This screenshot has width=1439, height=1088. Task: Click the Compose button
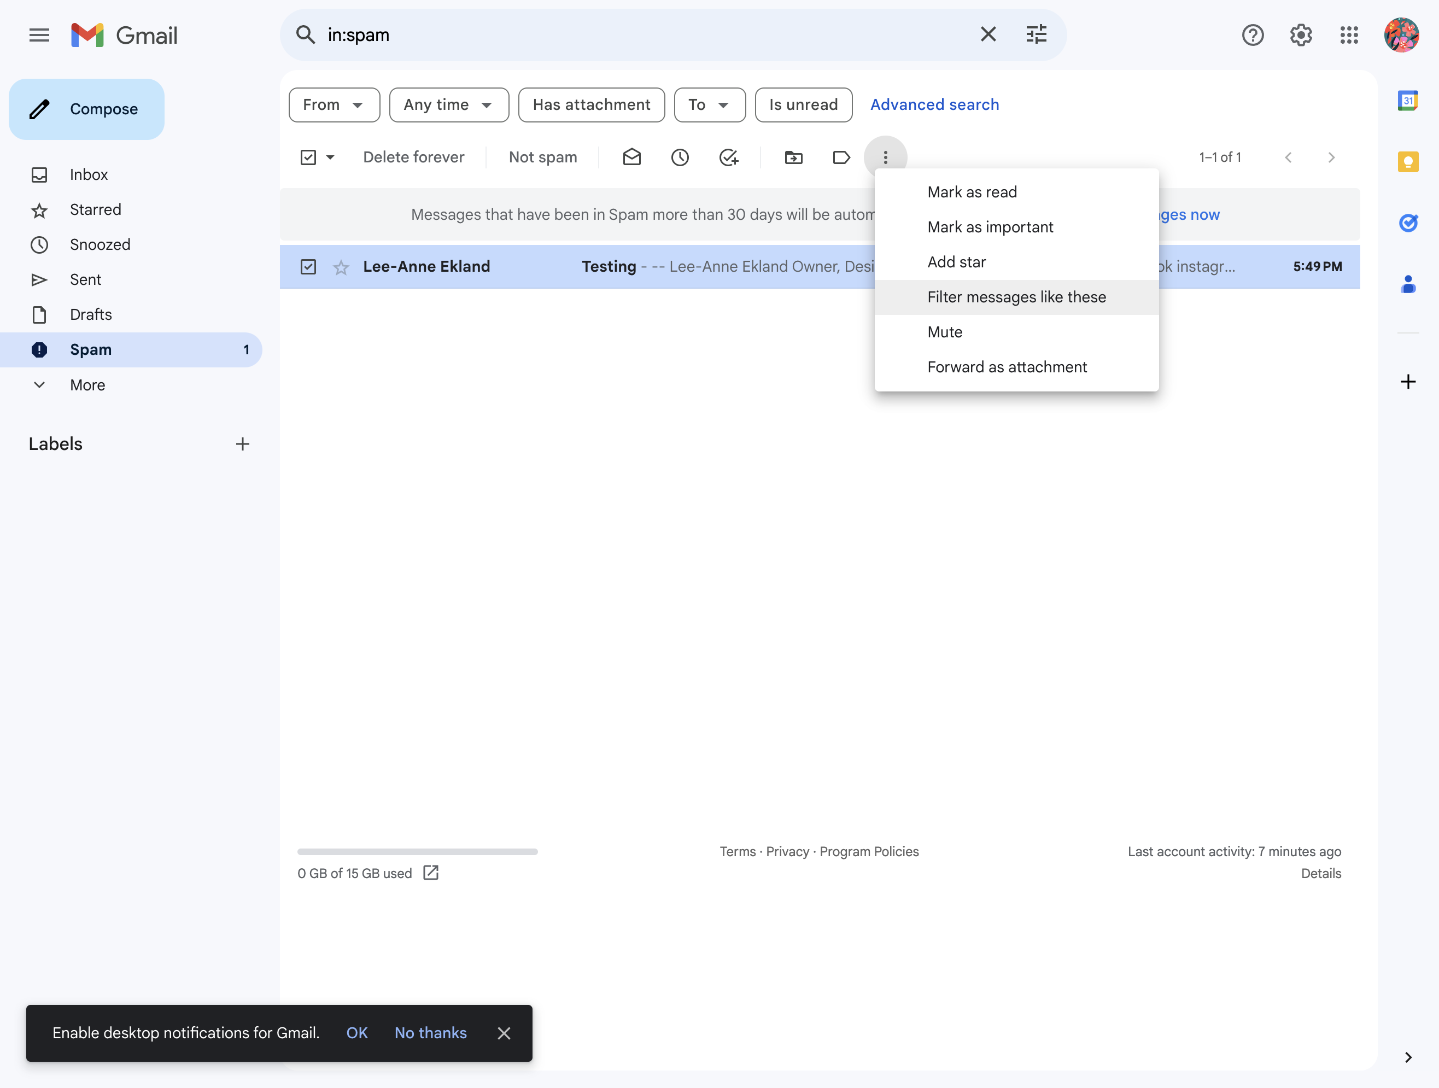click(86, 109)
